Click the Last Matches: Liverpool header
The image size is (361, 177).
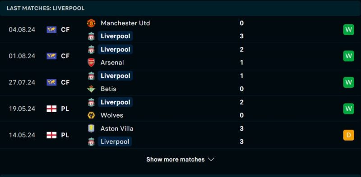(46, 8)
